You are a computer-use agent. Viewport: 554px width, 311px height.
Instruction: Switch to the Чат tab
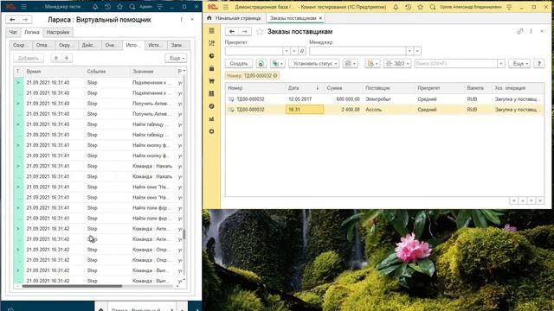(x=13, y=32)
